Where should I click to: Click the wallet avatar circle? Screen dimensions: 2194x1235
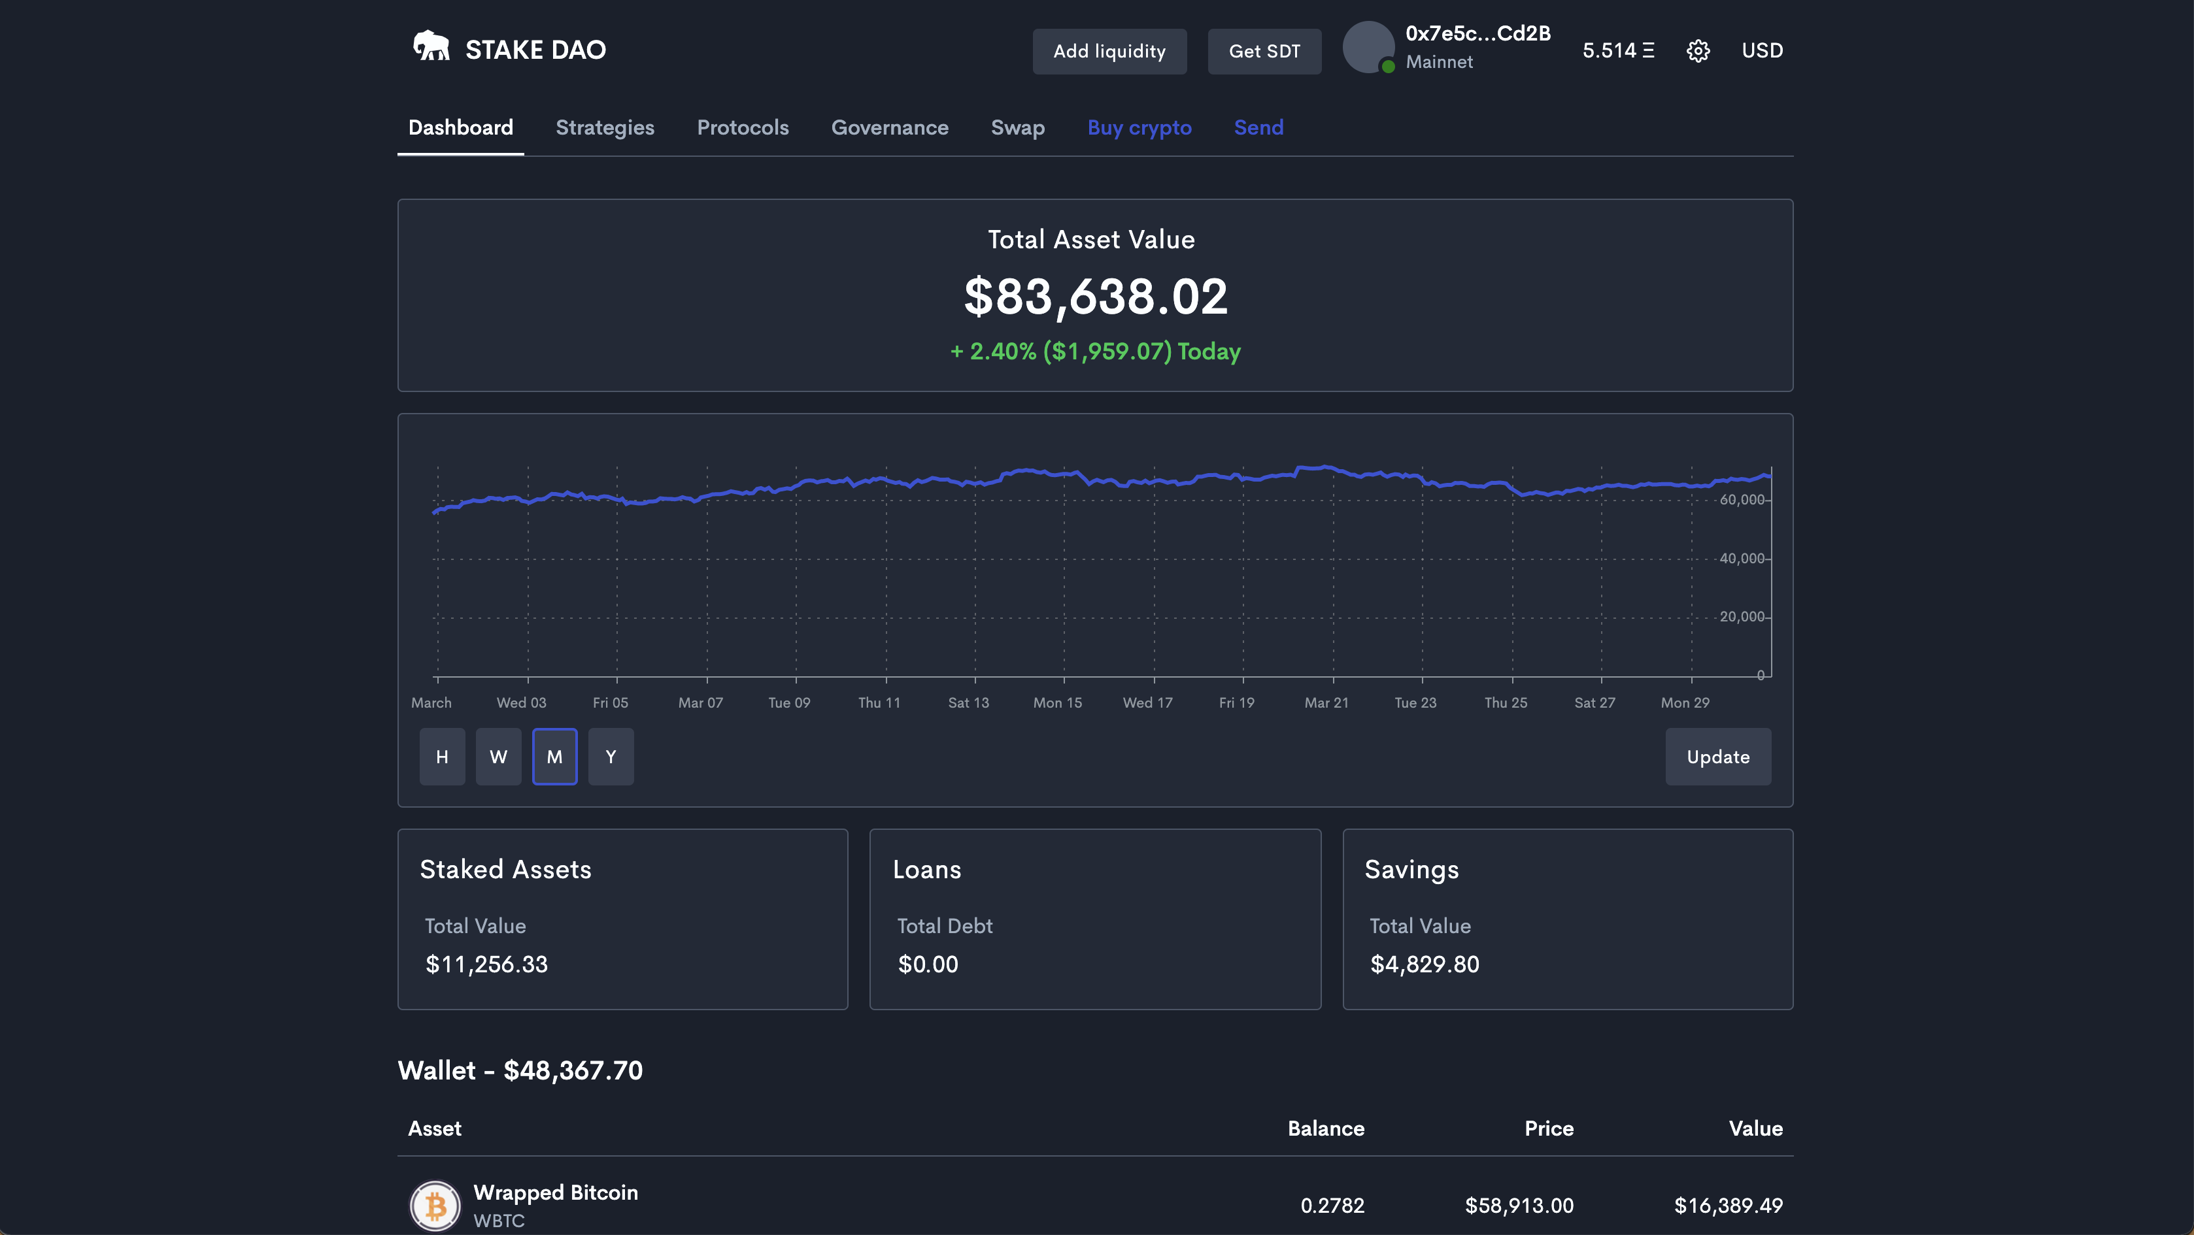(x=1368, y=47)
